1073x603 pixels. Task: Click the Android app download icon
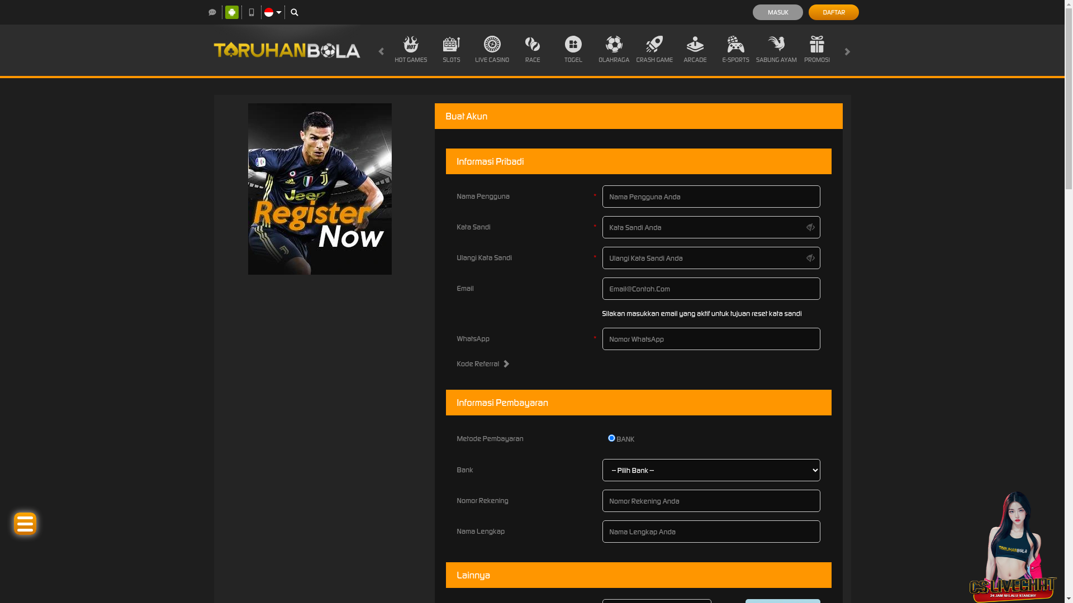point(232,12)
